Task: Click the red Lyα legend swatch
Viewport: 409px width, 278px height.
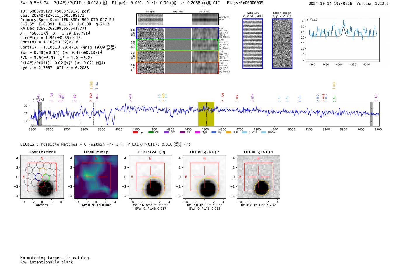Action: [135, 132]
